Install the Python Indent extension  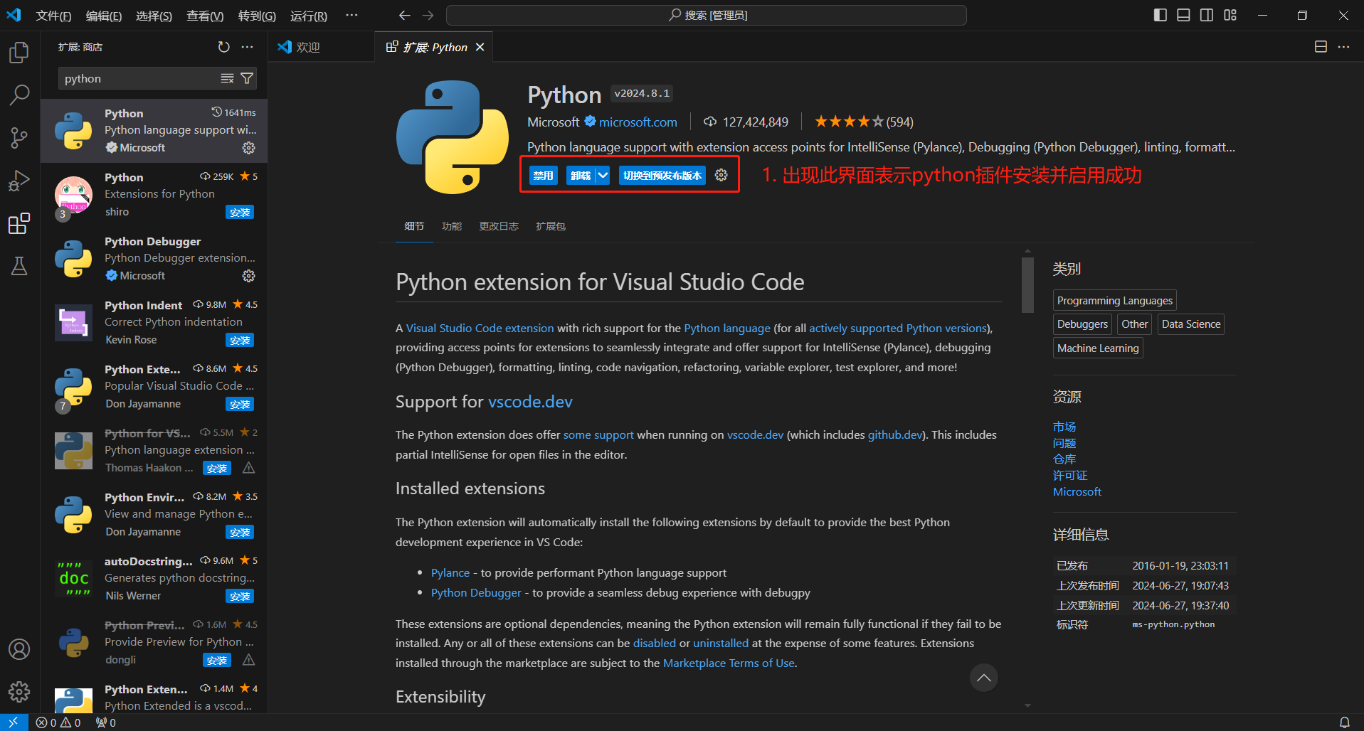pyautogui.click(x=240, y=341)
